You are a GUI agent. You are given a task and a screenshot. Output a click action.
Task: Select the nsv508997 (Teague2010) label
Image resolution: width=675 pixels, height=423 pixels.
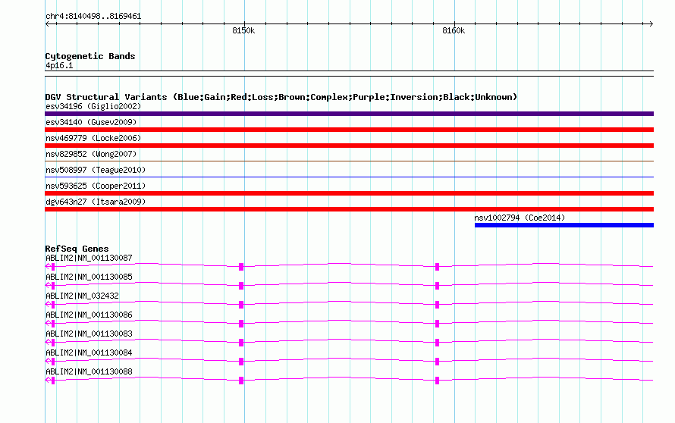point(96,170)
